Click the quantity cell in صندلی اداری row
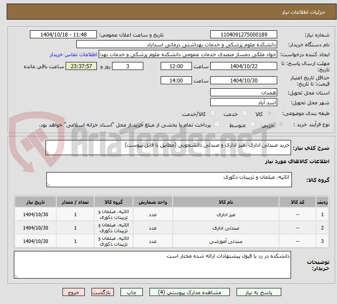337x304 pixels. point(75,228)
